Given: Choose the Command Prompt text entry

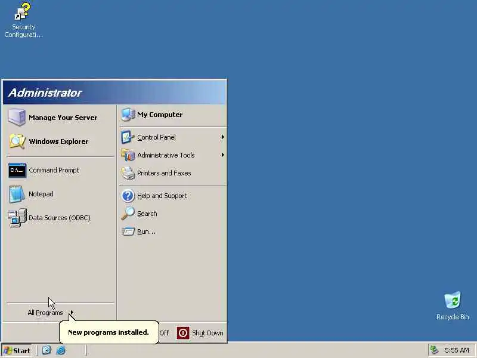Looking at the screenshot, I should click(54, 170).
